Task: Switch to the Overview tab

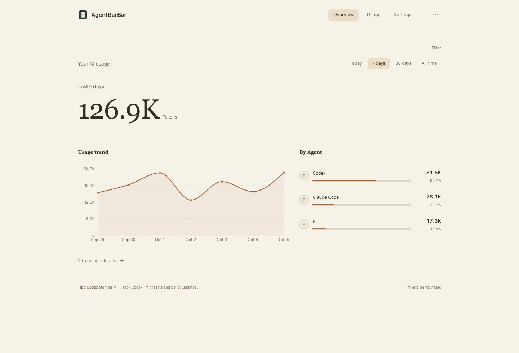Action: click(x=343, y=15)
